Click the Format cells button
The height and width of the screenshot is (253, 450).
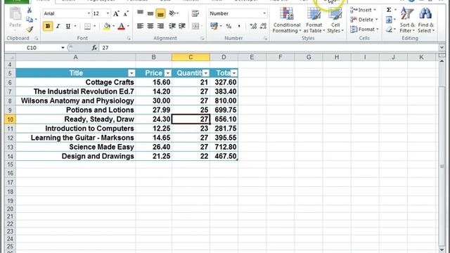pyautogui.click(x=364, y=30)
